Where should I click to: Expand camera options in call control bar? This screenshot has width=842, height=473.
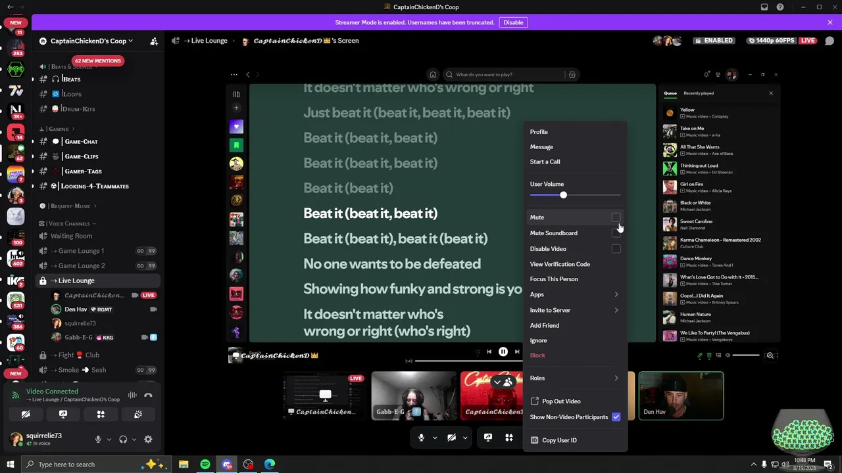(x=465, y=438)
